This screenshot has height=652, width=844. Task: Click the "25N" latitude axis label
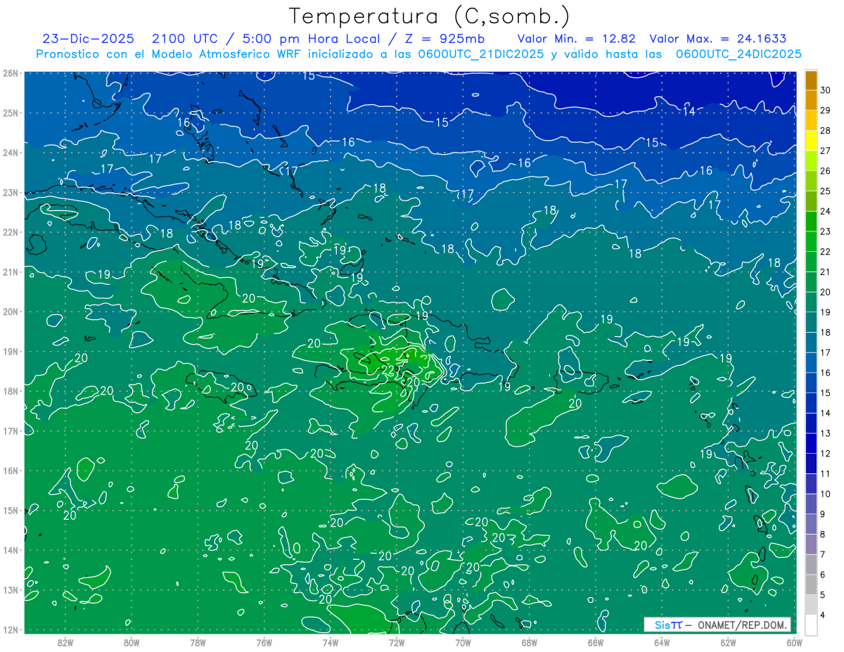(11, 113)
